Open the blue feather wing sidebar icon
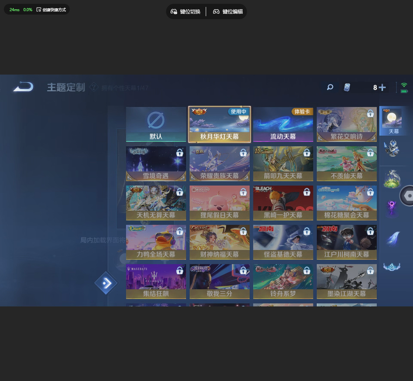413x381 pixels. [393, 238]
